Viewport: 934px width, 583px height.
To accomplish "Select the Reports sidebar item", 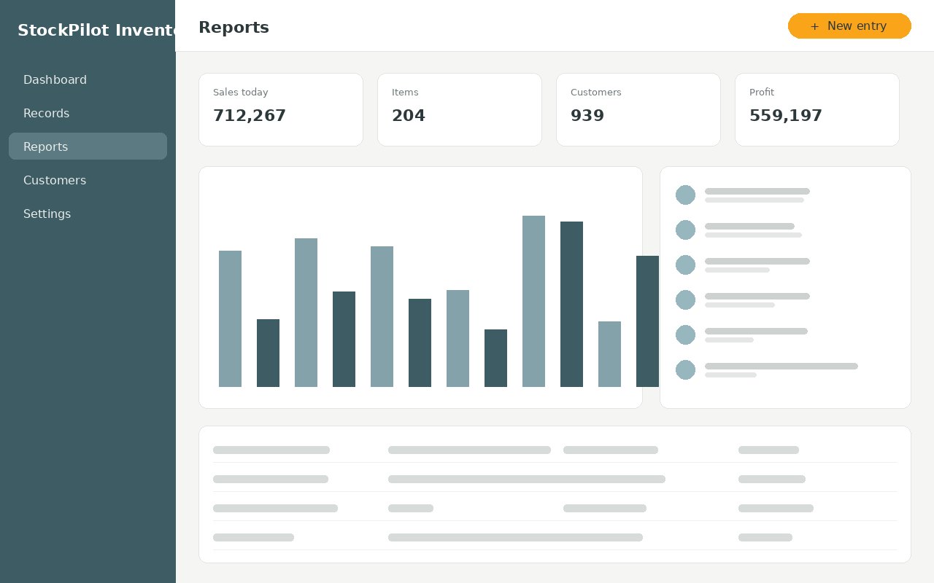I will point(88,146).
